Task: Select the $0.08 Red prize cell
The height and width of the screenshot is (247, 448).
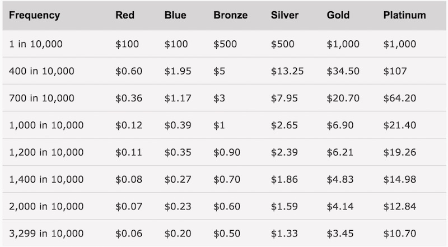Action: [128, 179]
